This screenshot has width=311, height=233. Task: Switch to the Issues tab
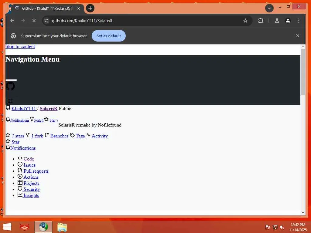click(29, 165)
